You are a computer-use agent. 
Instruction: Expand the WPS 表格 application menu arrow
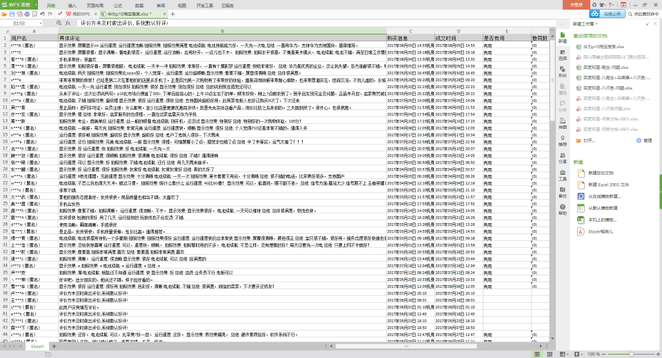tap(36, 5)
